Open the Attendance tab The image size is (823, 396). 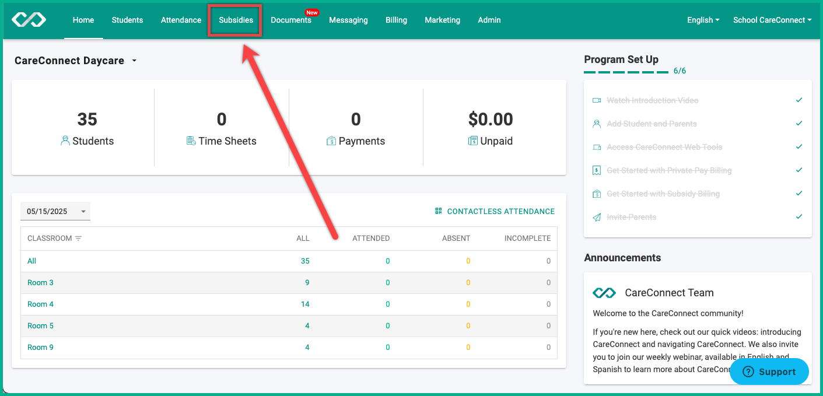click(181, 20)
